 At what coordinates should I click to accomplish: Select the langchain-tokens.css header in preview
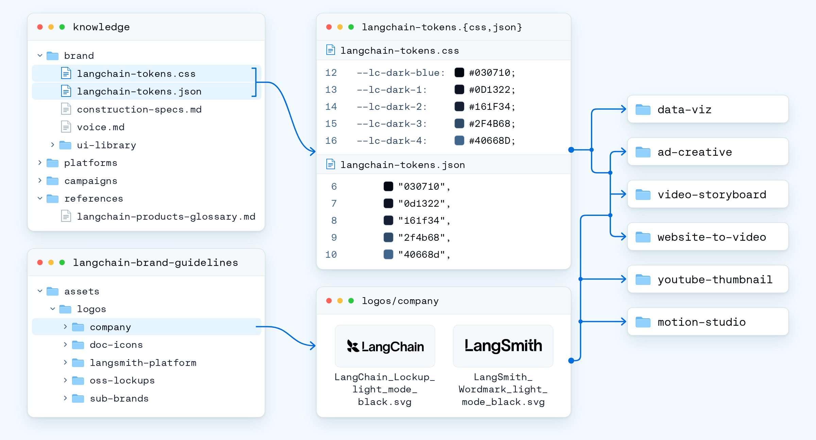[x=444, y=50]
